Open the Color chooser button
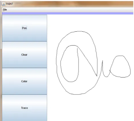The image size is (134, 121). [x=24, y=81]
